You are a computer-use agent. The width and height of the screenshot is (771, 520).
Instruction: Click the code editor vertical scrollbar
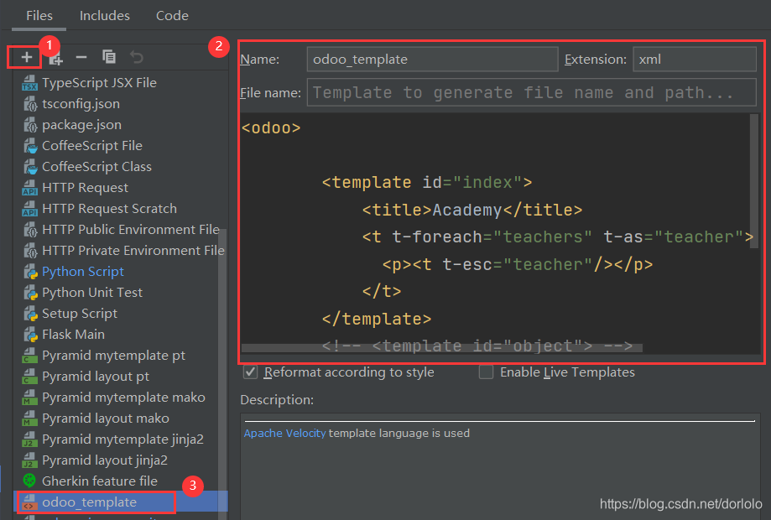[x=753, y=182]
